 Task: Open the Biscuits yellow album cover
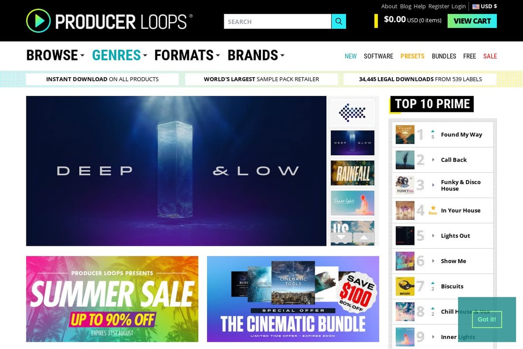coord(405,286)
